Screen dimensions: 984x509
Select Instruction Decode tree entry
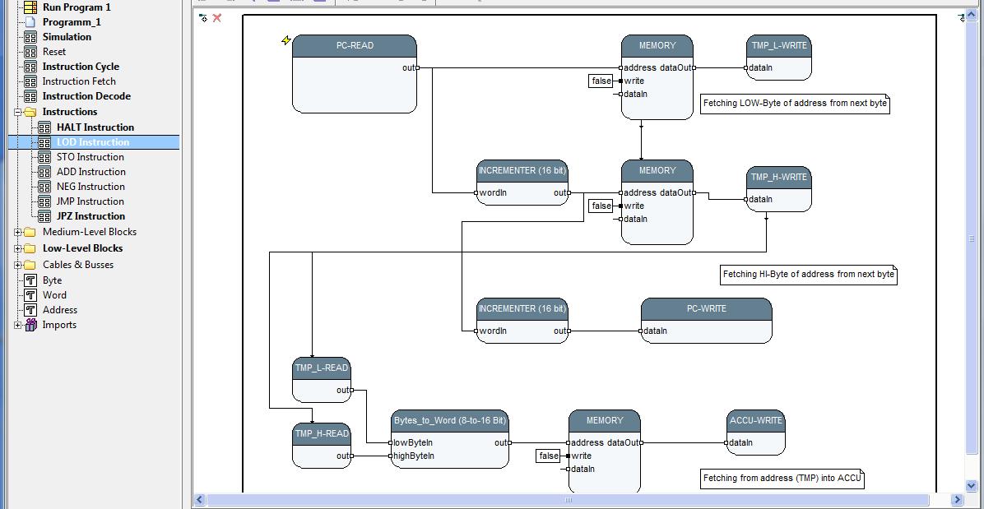click(x=86, y=96)
